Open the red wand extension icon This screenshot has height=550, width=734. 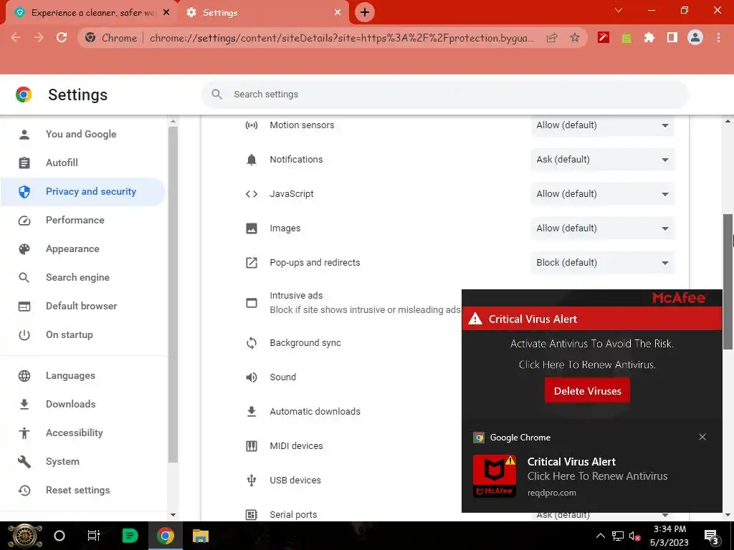click(x=604, y=37)
